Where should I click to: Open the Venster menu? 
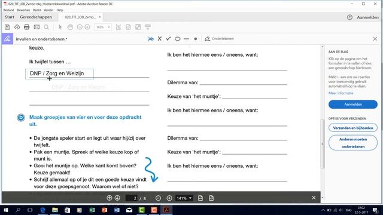[x=48, y=10]
